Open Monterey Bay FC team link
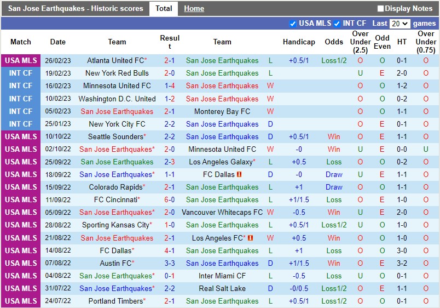This screenshot has height=308, width=440. pos(222,112)
